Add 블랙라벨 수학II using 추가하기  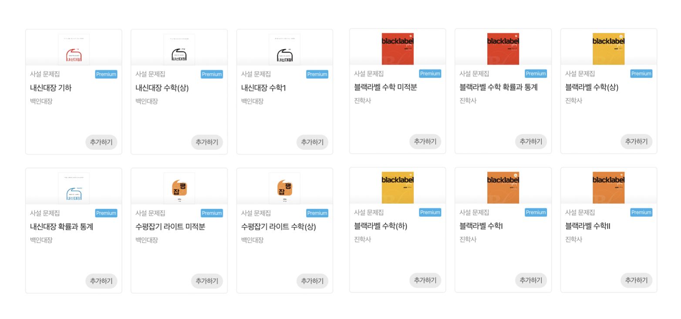click(636, 280)
